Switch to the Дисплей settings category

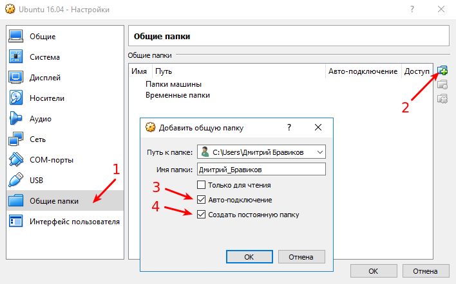tap(65, 78)
